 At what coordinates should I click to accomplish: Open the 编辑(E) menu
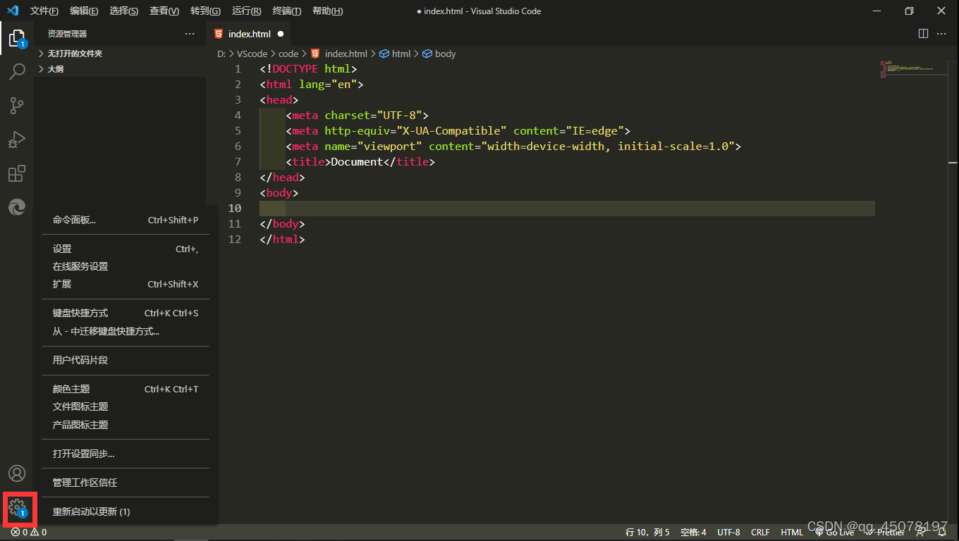pos(85,11)
